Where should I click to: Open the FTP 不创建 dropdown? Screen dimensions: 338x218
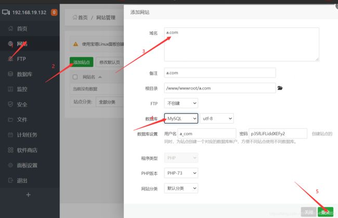(x=181, y=104)
